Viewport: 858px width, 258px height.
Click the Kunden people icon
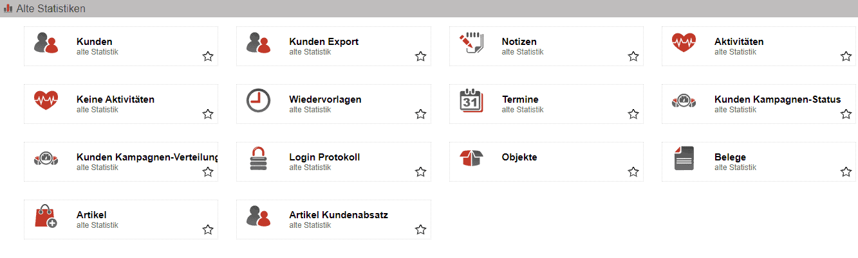click(46, 42)
